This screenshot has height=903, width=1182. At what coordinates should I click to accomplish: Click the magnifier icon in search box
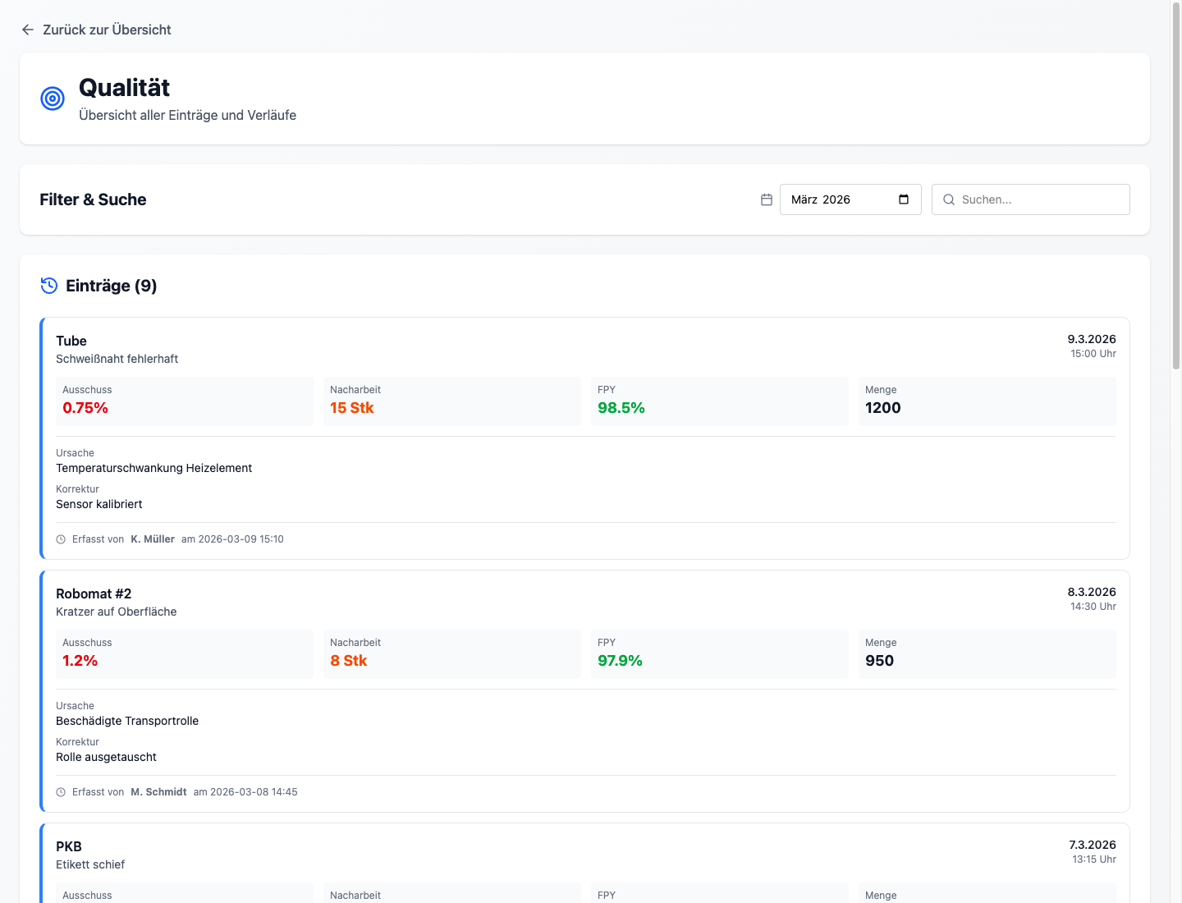click(x=949, y=199)
